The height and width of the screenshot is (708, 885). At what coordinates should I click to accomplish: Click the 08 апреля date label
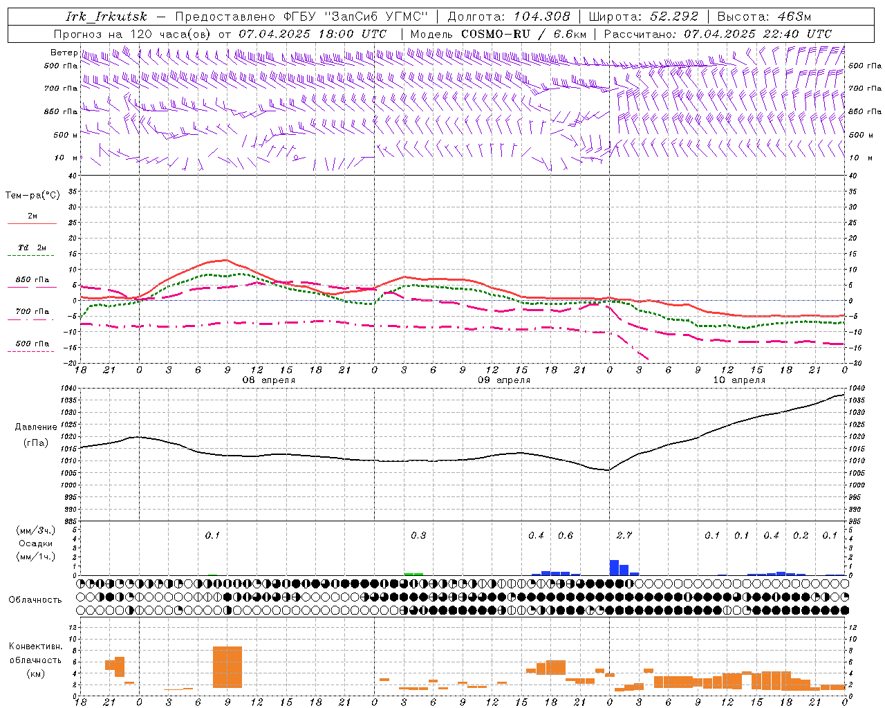pos(268,380)
